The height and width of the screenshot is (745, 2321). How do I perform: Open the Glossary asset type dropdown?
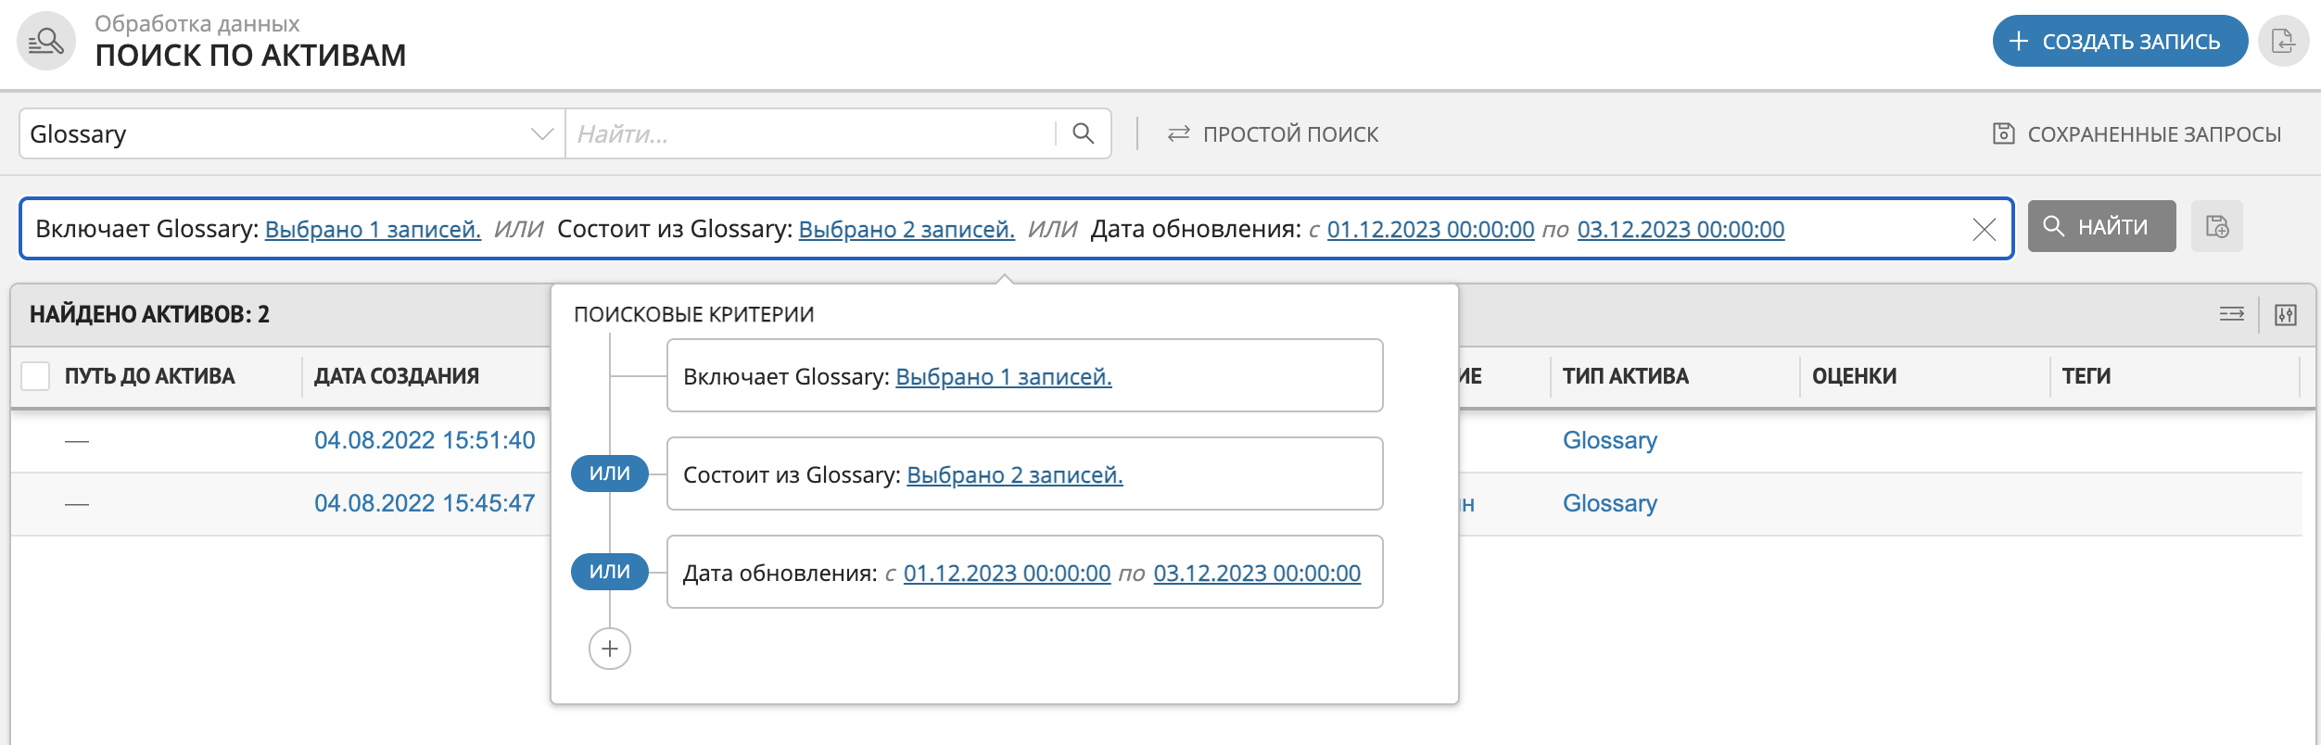(292, 133)
